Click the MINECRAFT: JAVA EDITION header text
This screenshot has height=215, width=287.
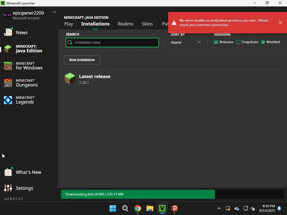click(86, 18)
